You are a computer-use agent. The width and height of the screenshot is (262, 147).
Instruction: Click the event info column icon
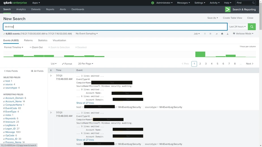coord(51,70)
